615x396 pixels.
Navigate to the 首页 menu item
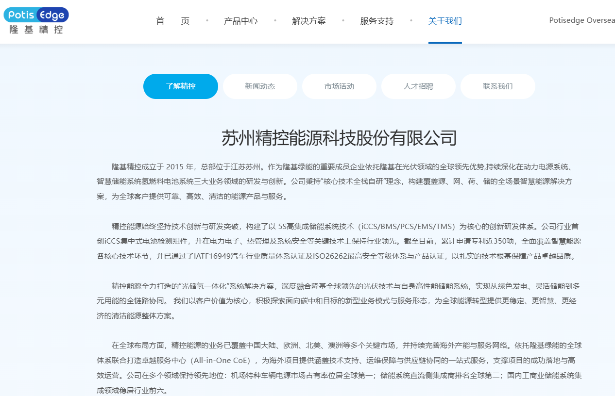[172, 21]
